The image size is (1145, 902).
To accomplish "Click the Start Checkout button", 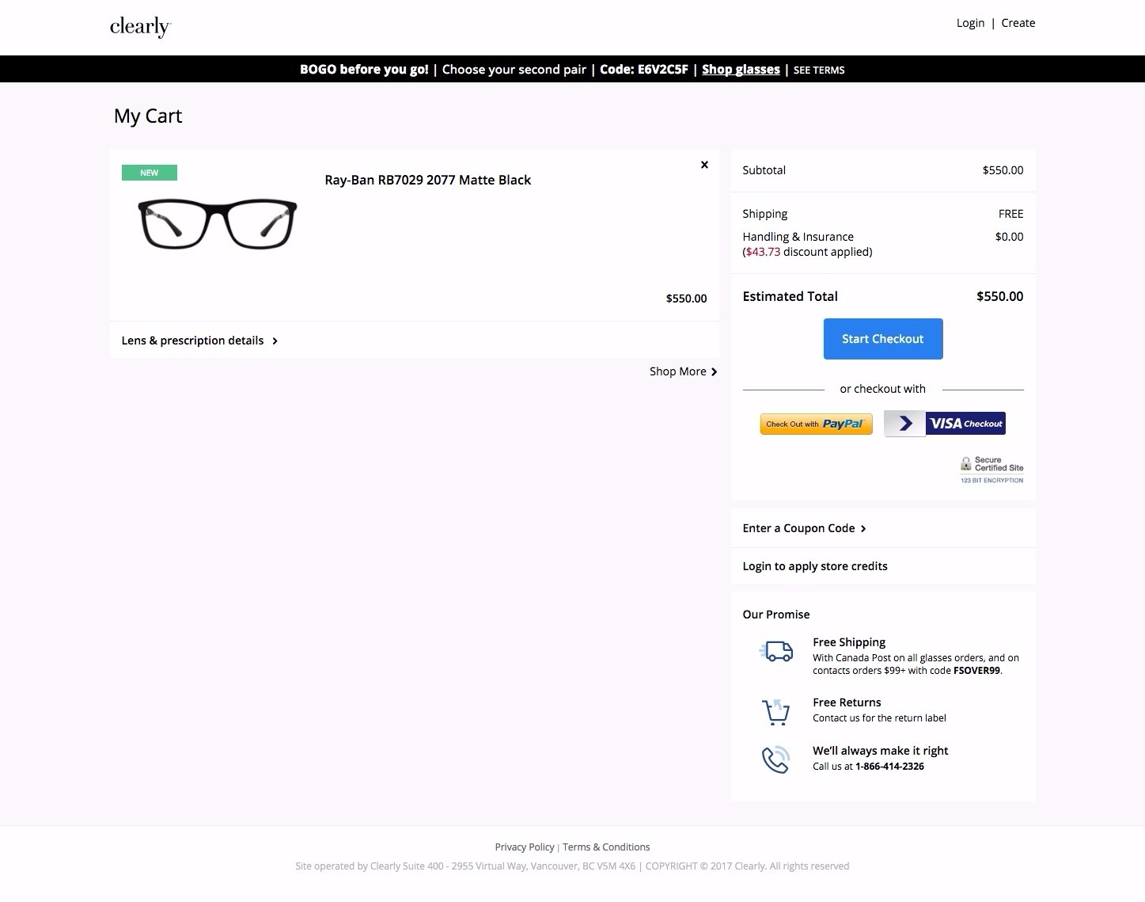I will tap(883, 339).
